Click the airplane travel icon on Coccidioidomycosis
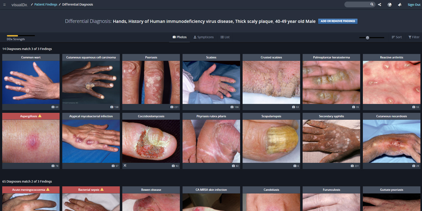Image resolution: width=422 pixels, height=211 pixels. [125, 166]
